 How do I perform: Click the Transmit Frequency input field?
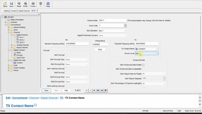click(x=146, y=44)
